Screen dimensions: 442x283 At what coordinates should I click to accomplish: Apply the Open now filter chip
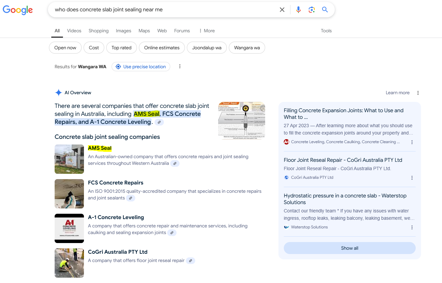tap(65, 48)
